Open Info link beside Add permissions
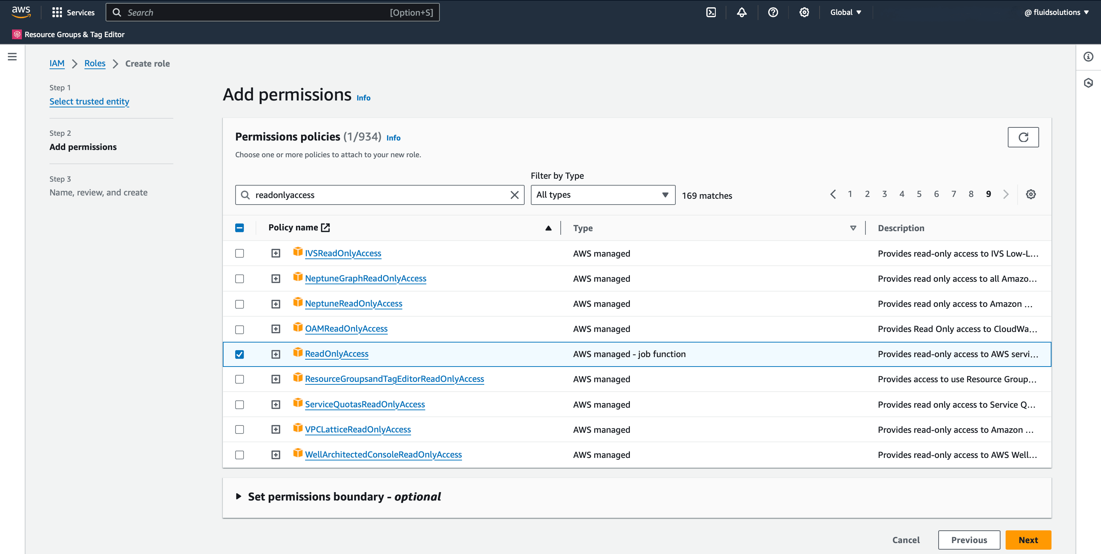 tap(363, 98)
